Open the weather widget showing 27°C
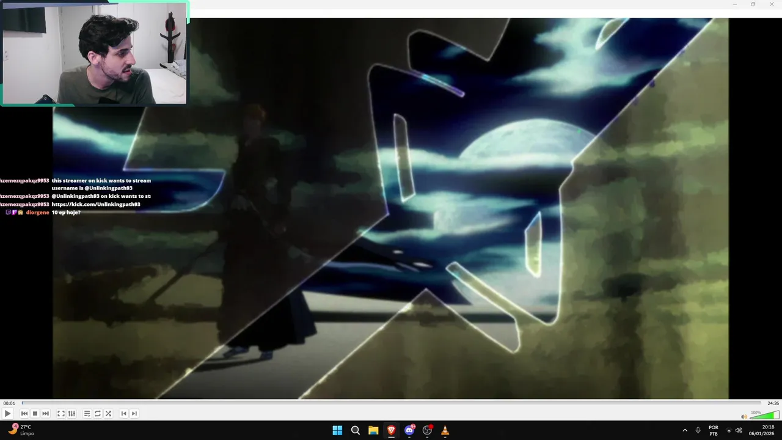This screenshot has width=782, height=440. tap(21, 430)
